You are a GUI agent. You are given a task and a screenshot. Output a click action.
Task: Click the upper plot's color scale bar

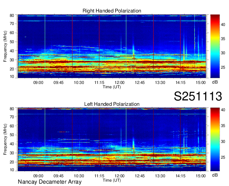[x=215, y=47]
